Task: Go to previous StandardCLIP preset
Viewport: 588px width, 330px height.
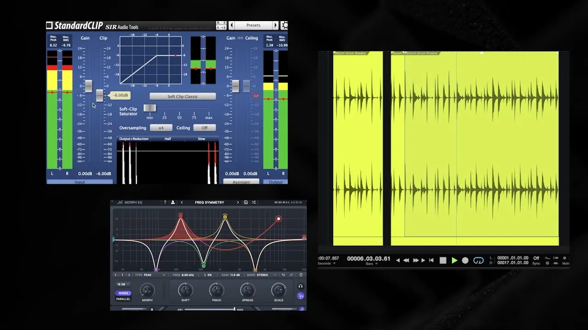Action: (x=232, y=25)
